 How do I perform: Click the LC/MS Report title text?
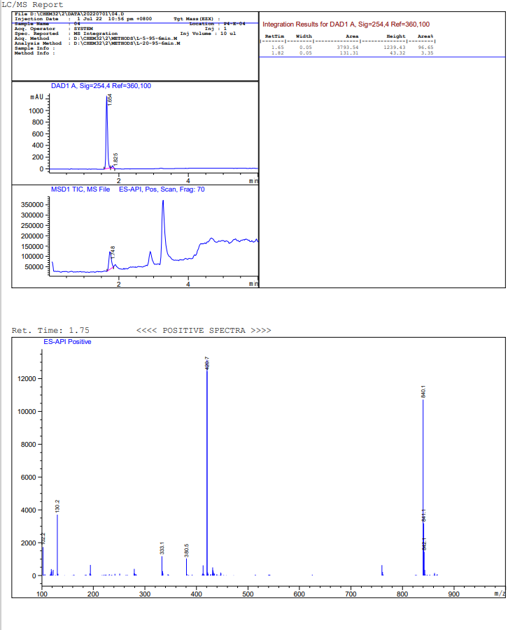click(x=32, y=5)
